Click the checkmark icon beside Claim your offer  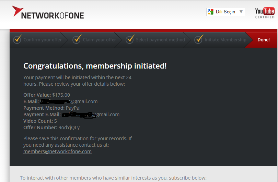pyautogui.click(x=77, y=39)
